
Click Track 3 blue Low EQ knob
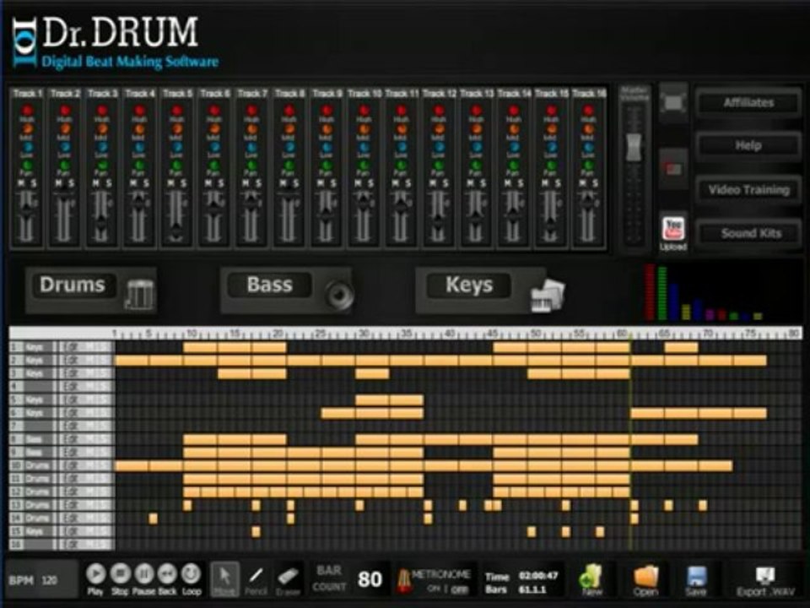click(x=102, y=147)
